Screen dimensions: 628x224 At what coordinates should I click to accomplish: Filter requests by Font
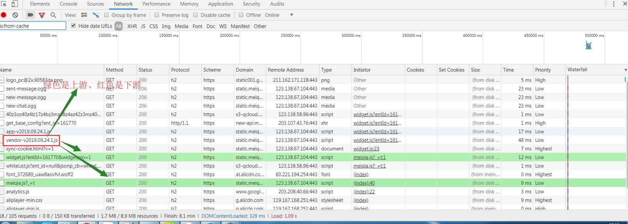[197, 26]
